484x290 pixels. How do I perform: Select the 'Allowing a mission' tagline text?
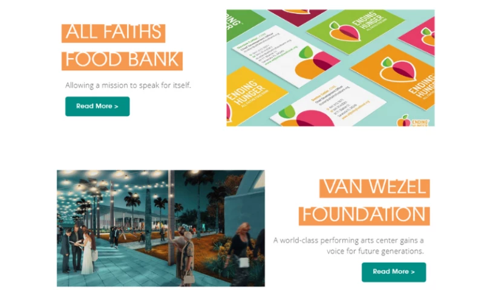(128, 85)
